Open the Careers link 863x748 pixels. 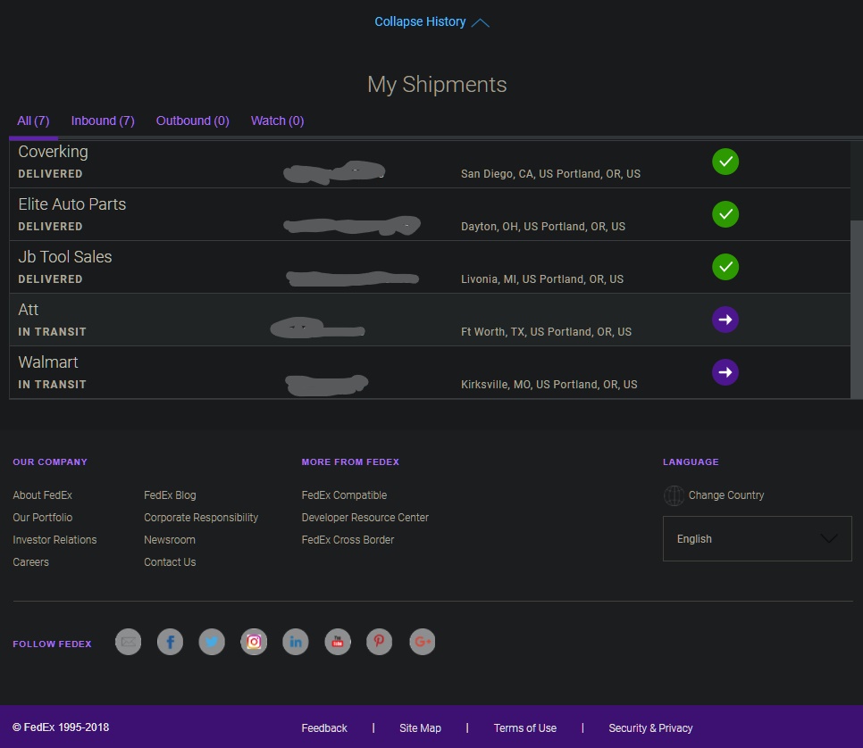[30, 562]
